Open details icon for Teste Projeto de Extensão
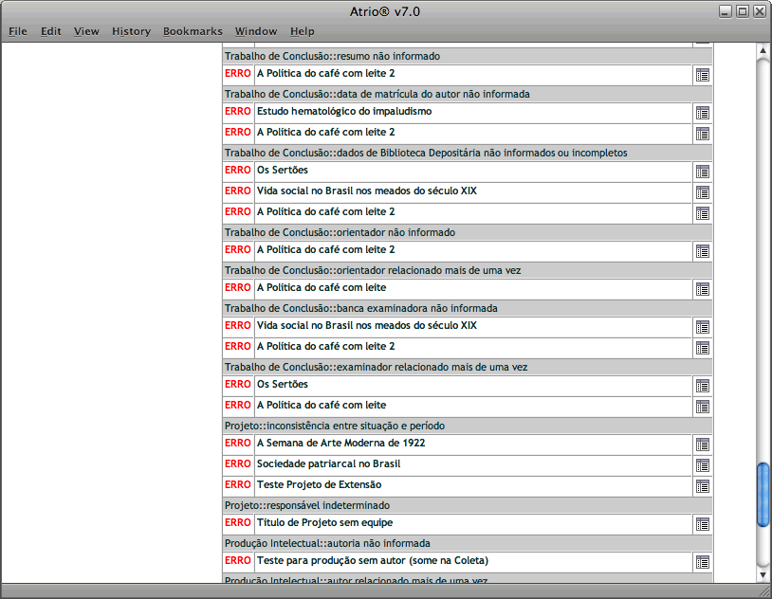 click(702, 486)
